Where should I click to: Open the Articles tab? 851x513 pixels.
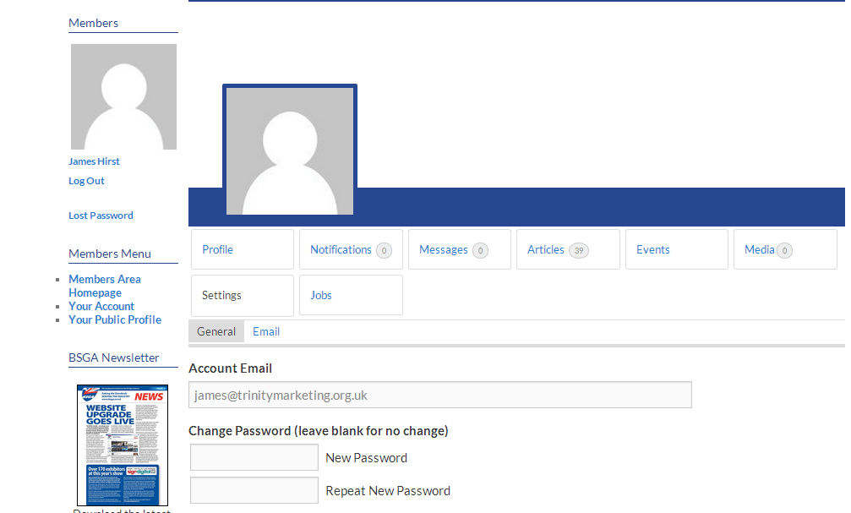click(568, 249)
